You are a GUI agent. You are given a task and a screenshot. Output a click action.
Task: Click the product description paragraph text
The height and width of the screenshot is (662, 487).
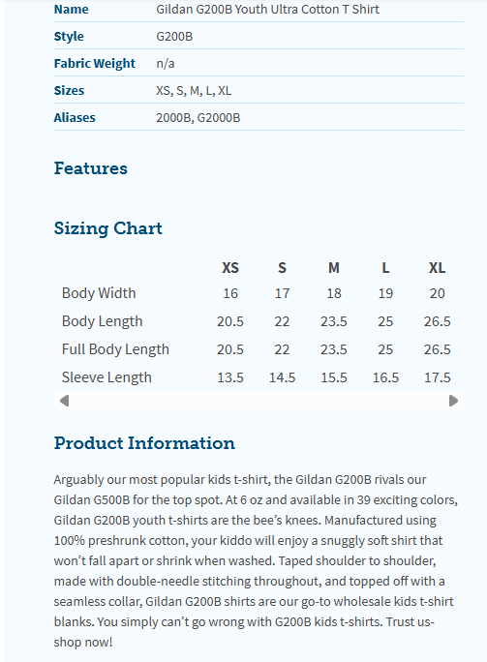point(256,560)
